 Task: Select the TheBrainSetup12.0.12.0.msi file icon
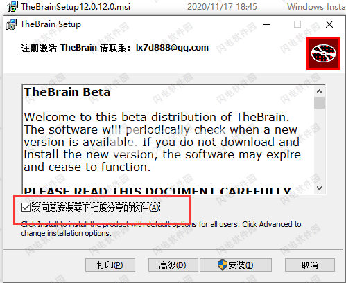[12, 6]
